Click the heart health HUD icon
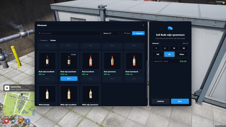226x127 pixels. tap(6, 121)
